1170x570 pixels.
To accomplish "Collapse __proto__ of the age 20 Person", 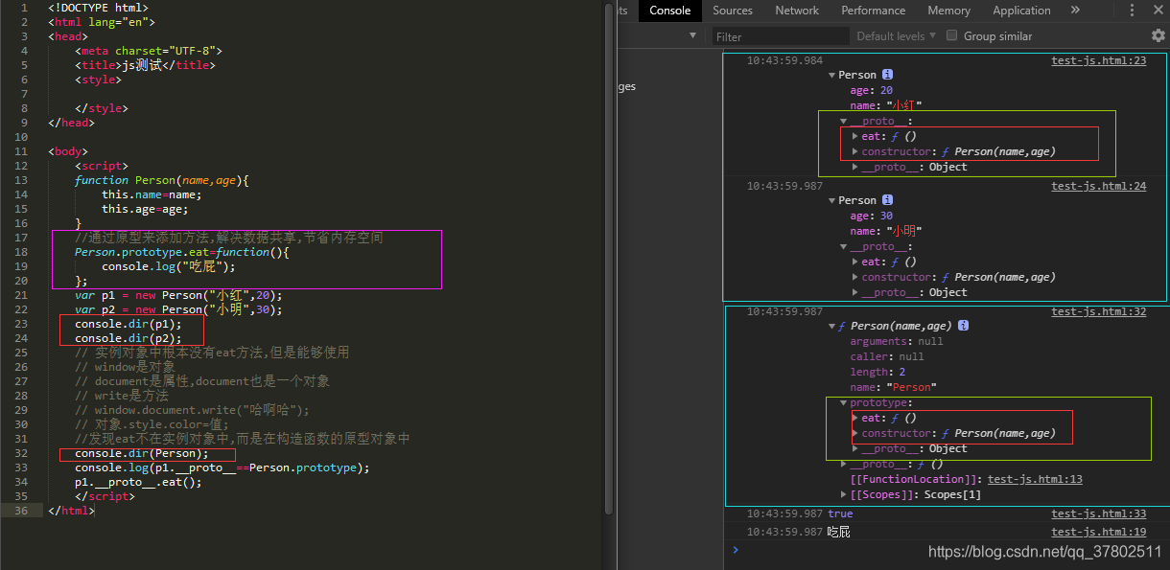I will pos(844,121).
